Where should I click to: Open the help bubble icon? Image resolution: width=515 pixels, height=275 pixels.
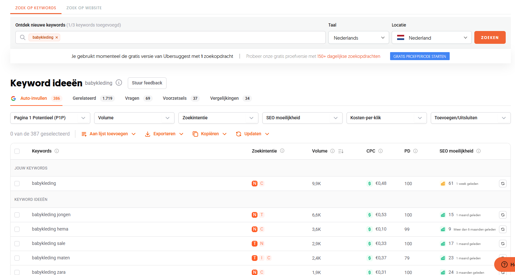(x=504, y=264)
